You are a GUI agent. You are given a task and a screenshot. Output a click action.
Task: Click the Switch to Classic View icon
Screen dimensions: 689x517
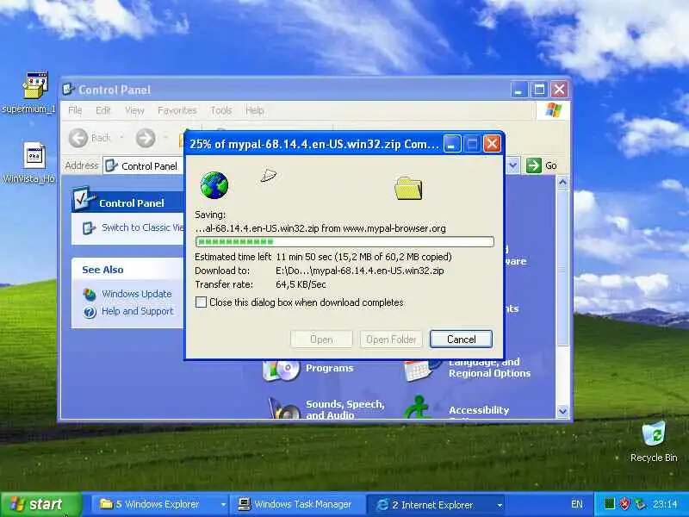coord(90,228)
